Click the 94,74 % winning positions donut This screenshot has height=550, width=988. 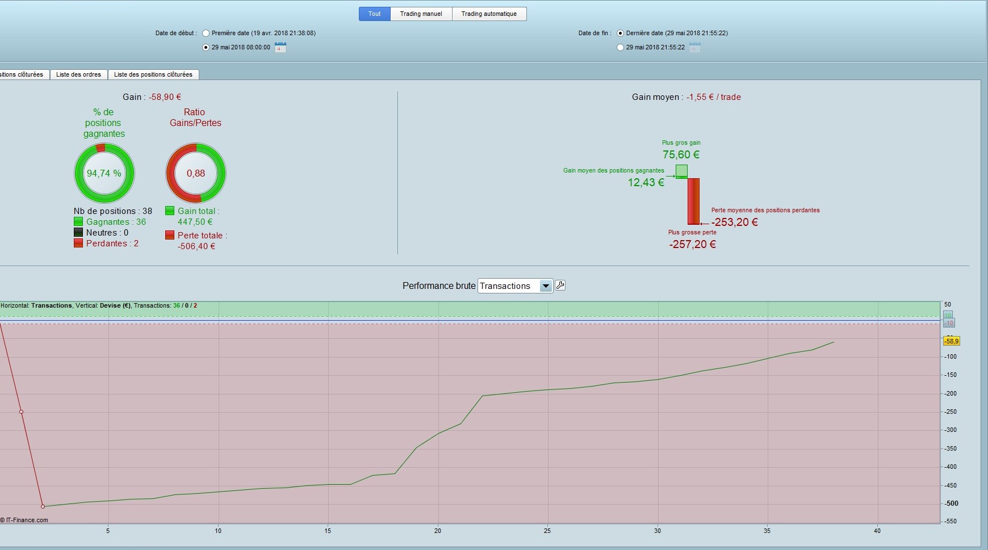tap(104, 173)
